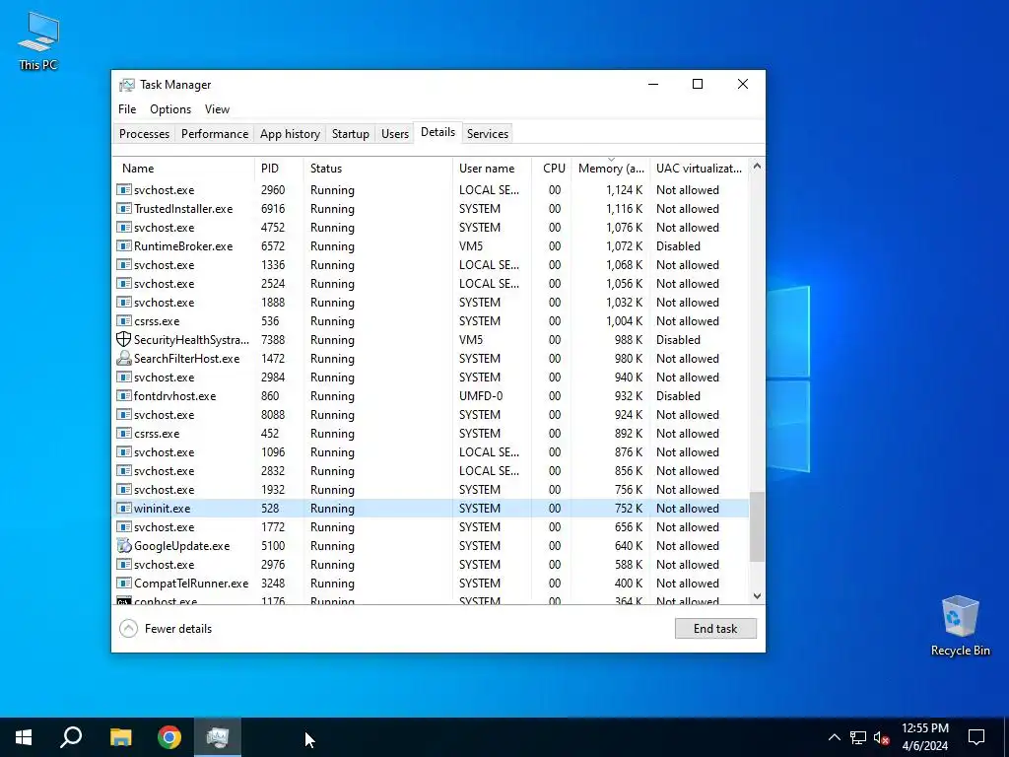Select PID 1472 cell

coord(273,359)
